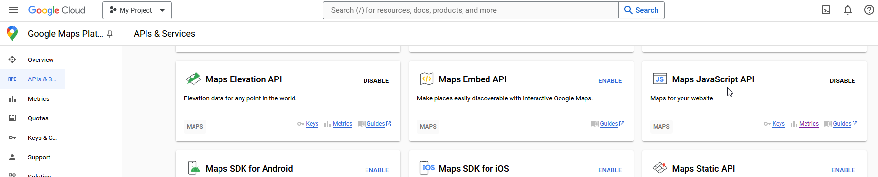This screenshot has width=878, height=177.
Task: Click the Google Maps Platform pin logo
Action: [12, 34]
